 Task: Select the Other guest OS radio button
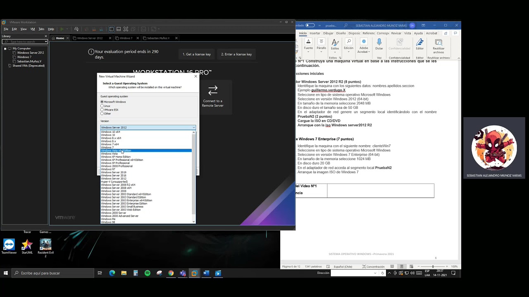[x=102, y=113]
